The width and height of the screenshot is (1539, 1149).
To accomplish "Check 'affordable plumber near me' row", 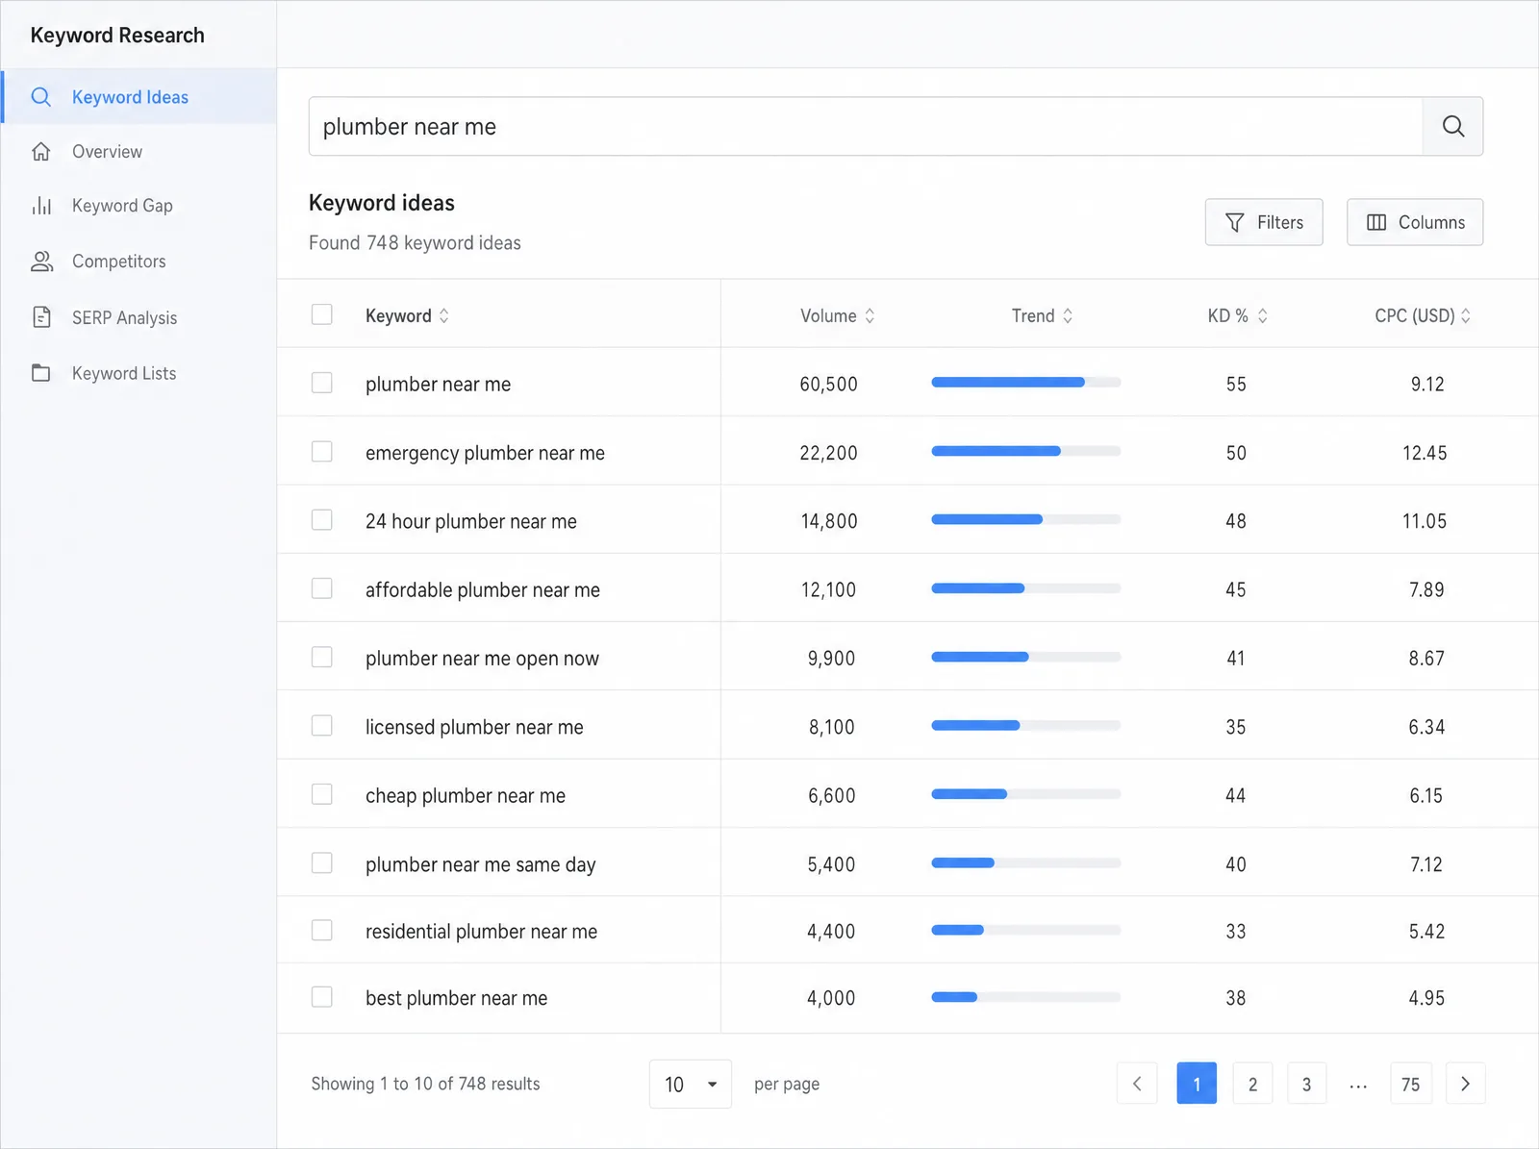I will (322, 587).
